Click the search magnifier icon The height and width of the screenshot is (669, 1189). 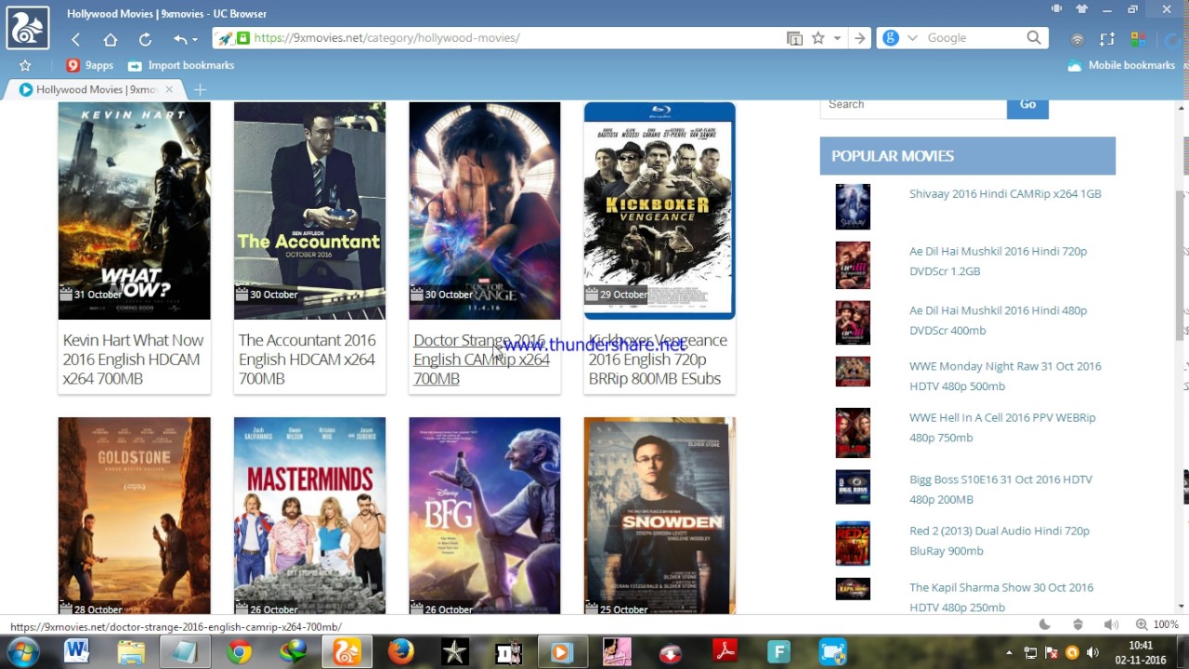click(x=1034, y=38)
